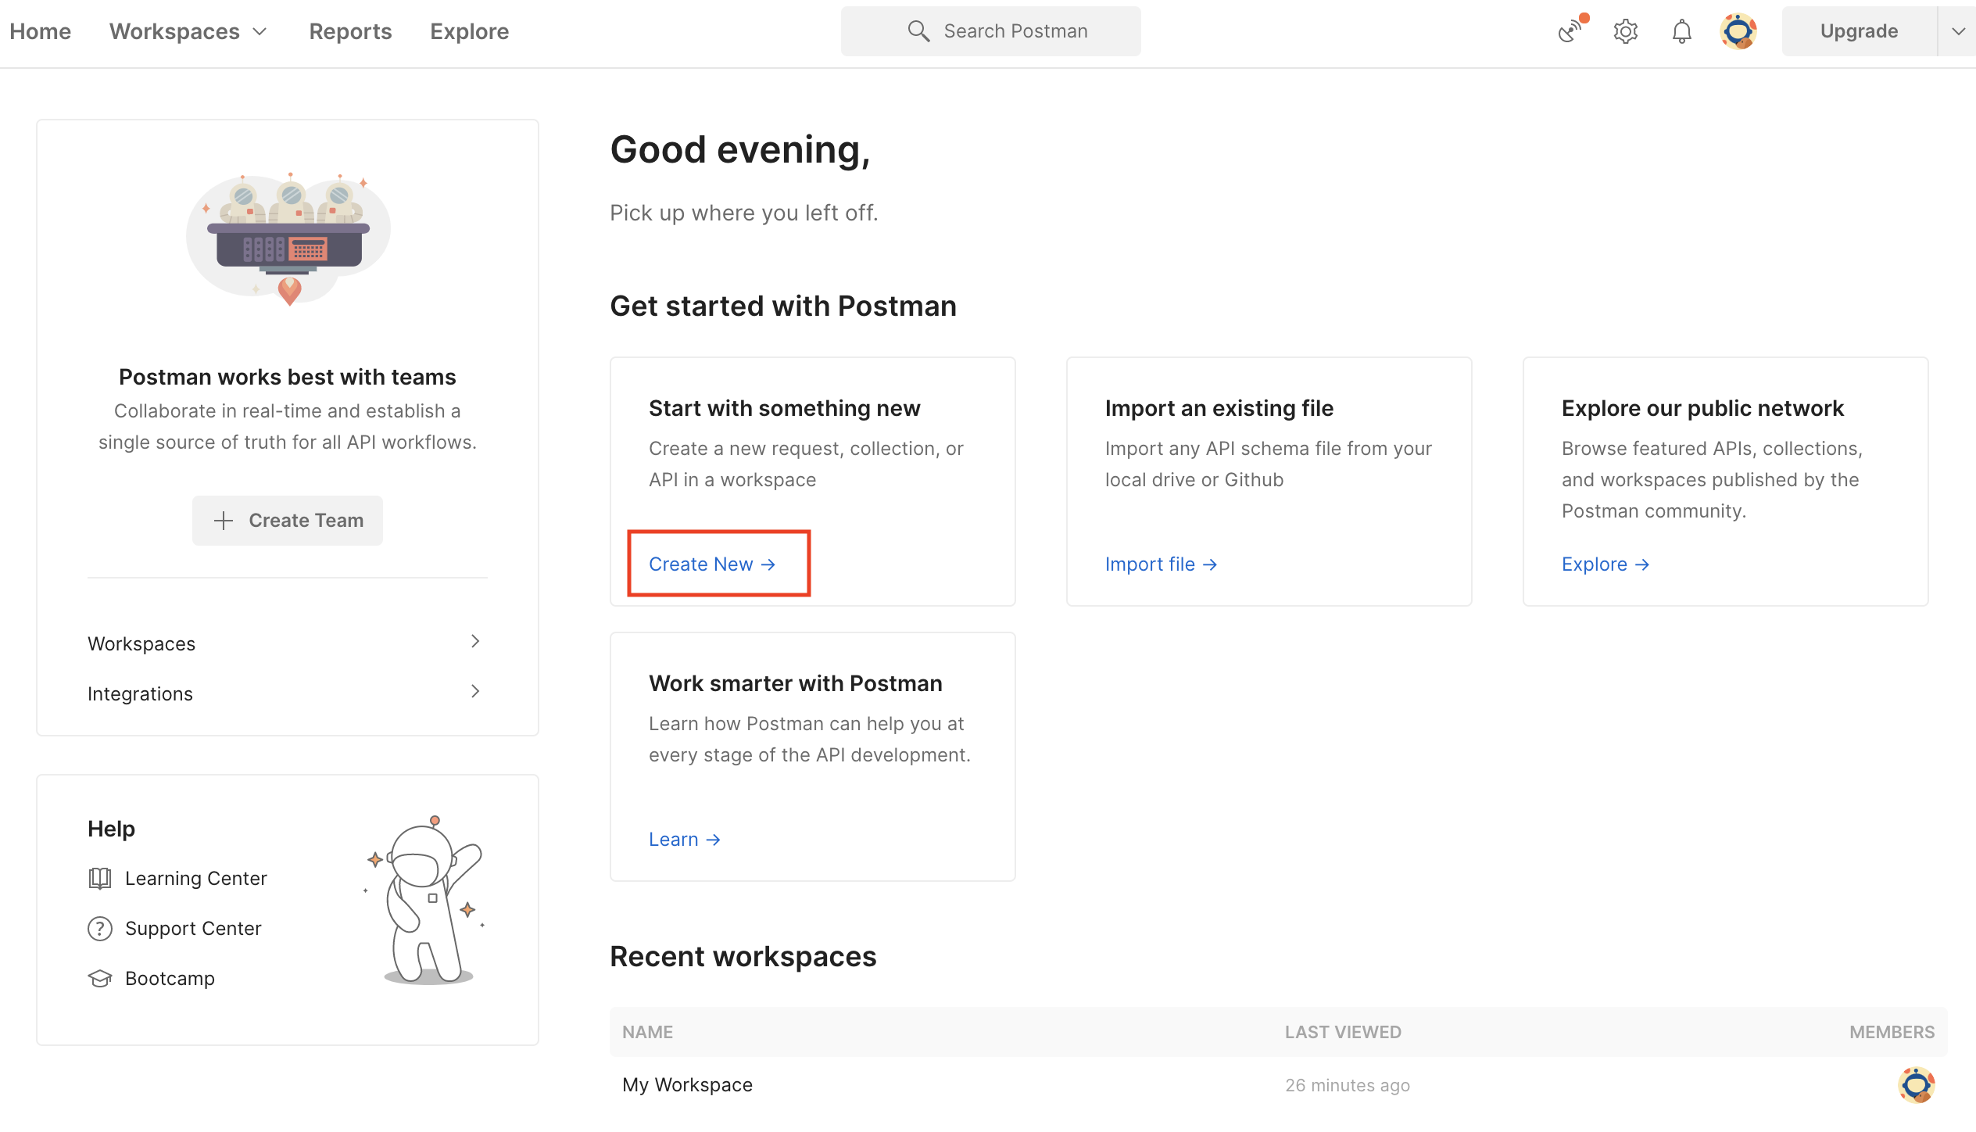The width and height of the screenshot is (1976, 1132).
Task: Open the notifications bell icon
Action: pos(1682,31)
